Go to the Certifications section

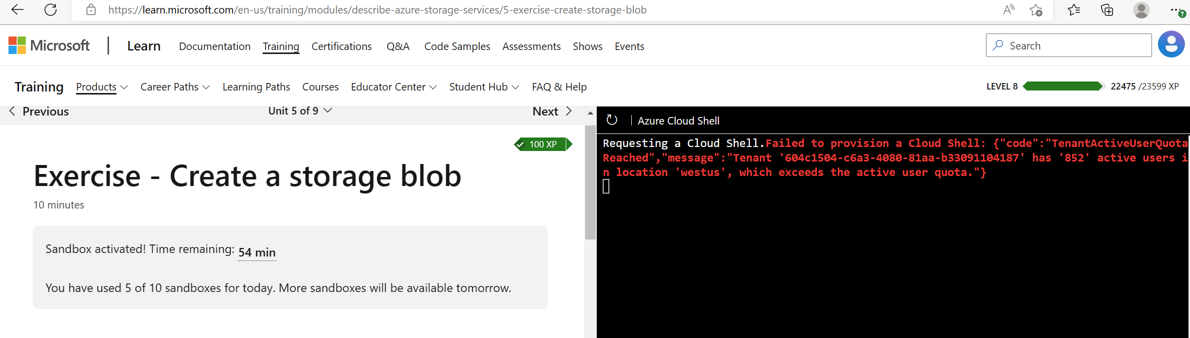341,46
